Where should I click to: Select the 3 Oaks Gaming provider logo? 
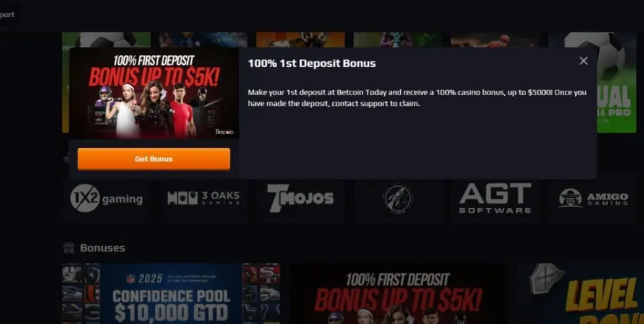point(204,198)
